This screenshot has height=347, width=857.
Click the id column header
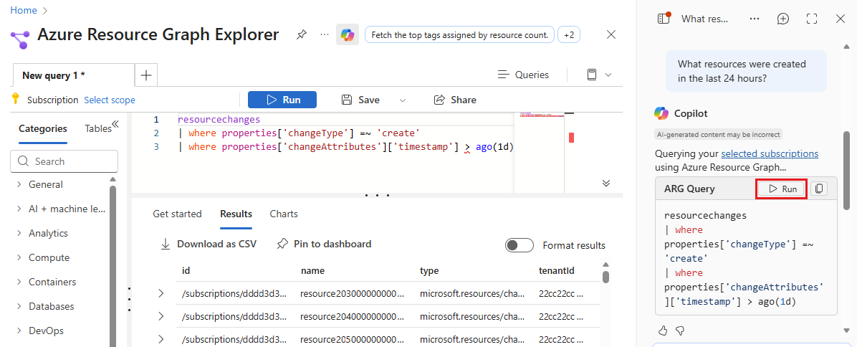pos(186,270)
